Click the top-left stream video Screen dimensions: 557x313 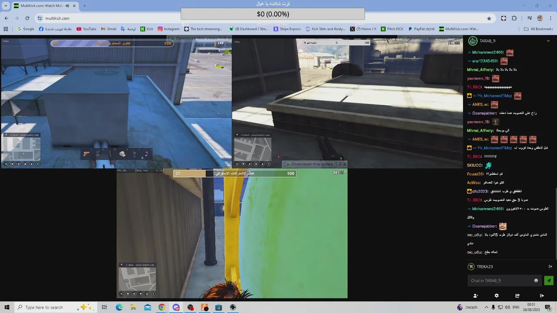coord(116,103)
